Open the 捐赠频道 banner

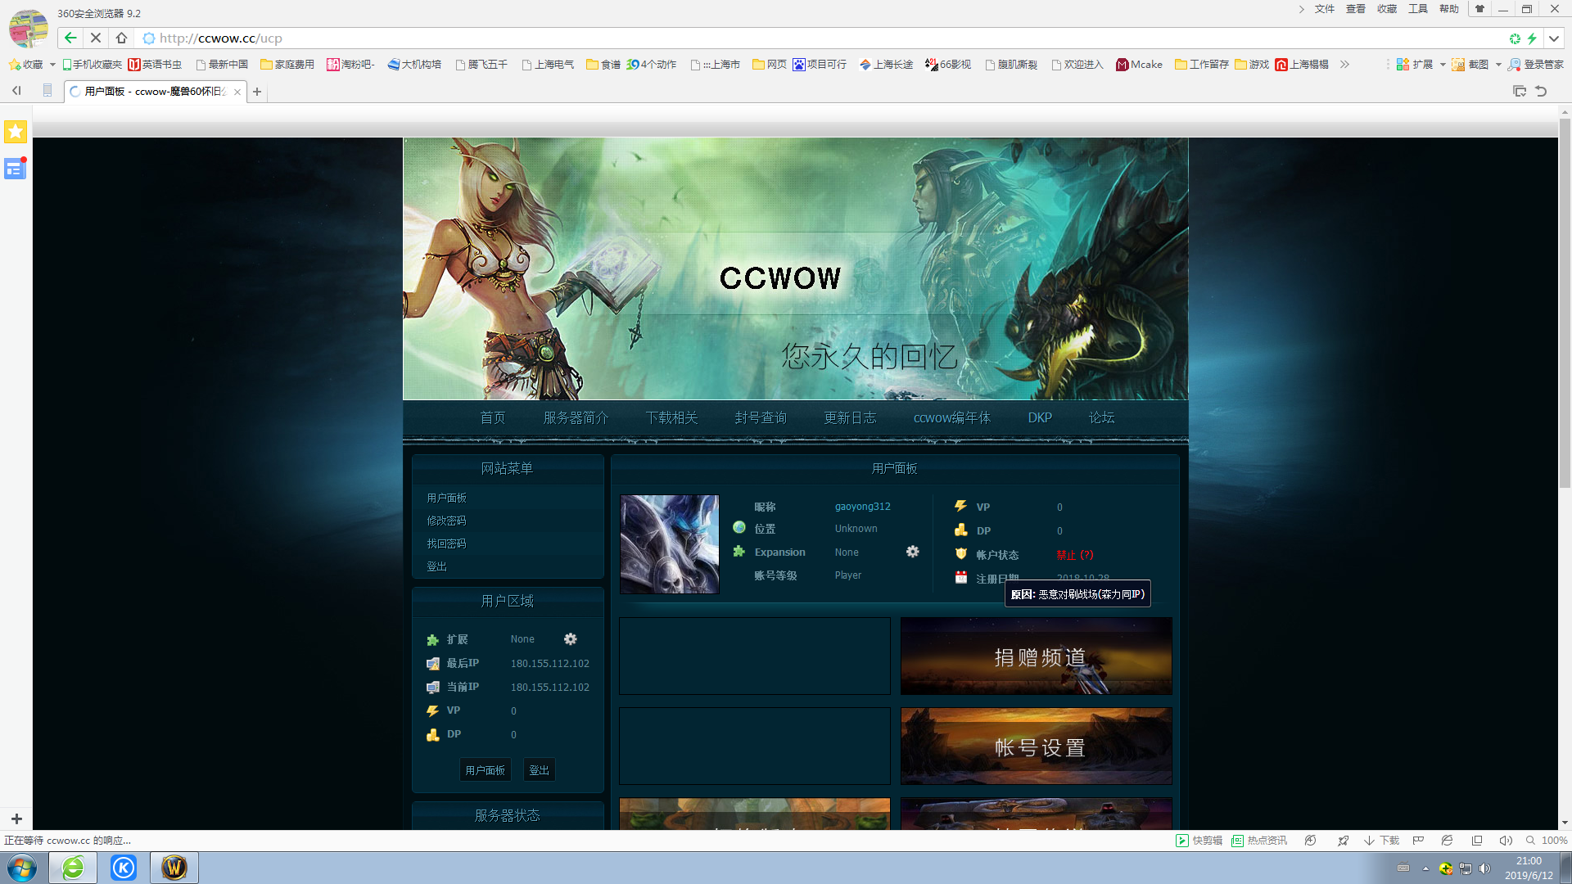(1036, 656)
